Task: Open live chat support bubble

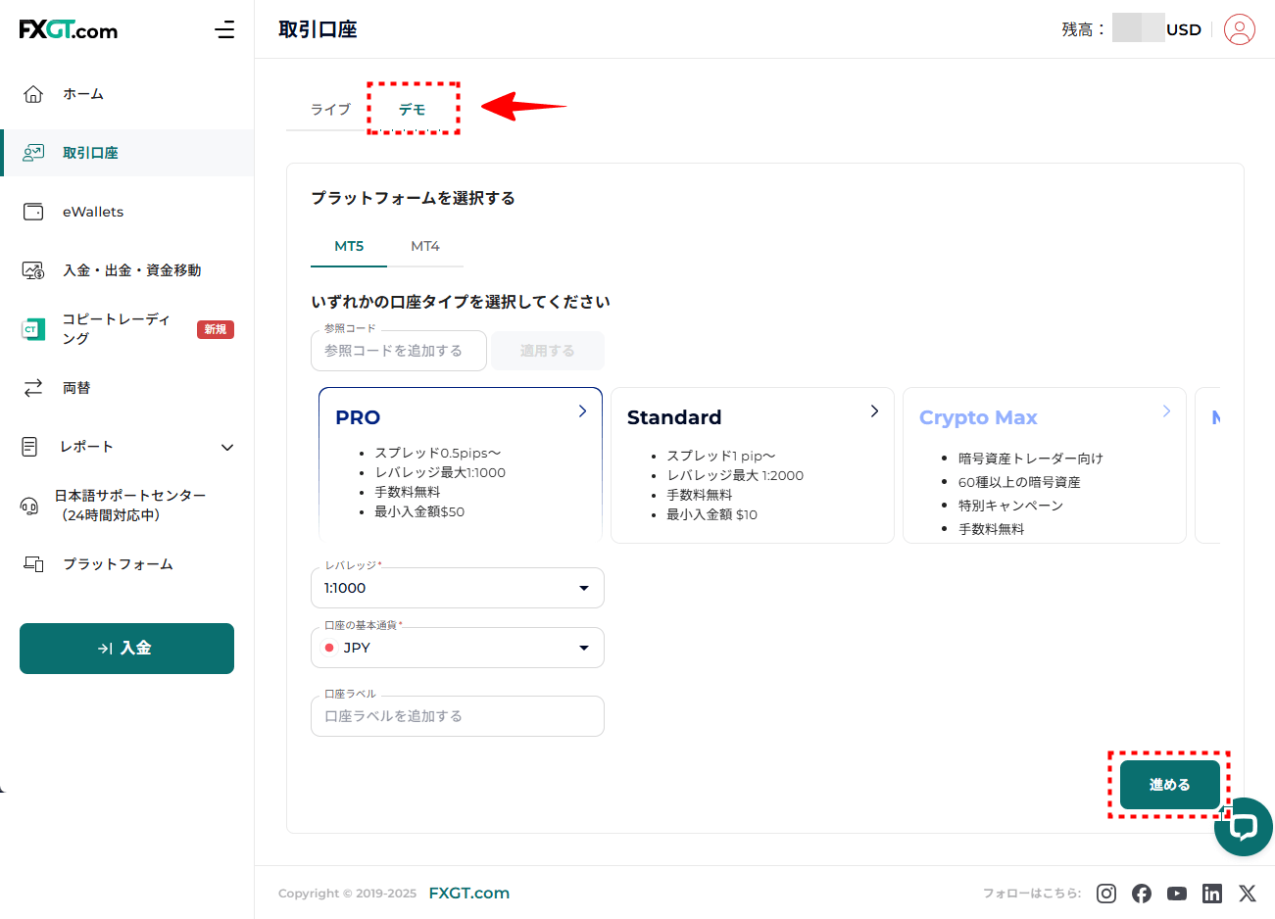Action: click(1243, 827)
